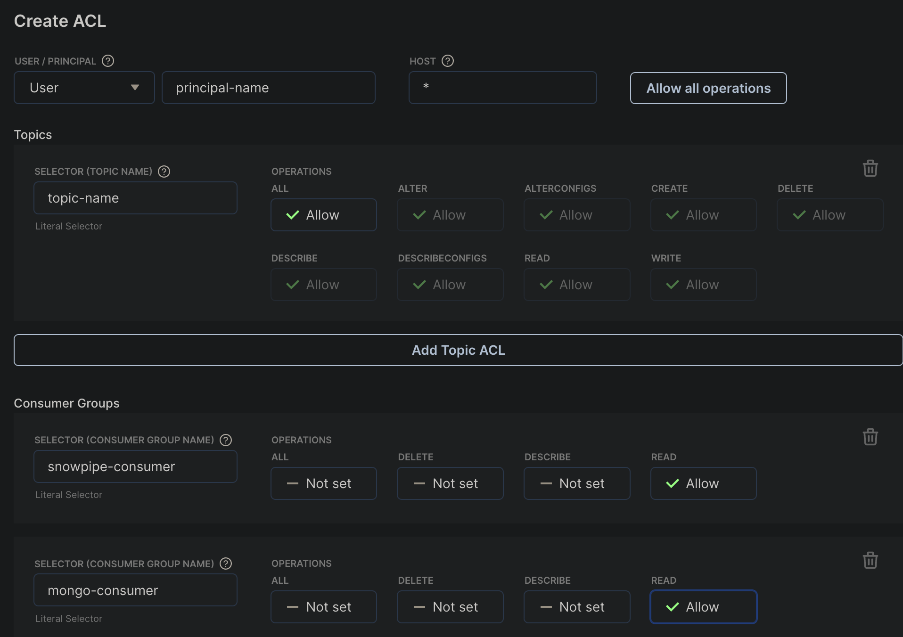Click help icon next to Host label
903x637 pixels.
point(448,61)
